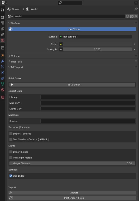Open the Output properties tab

coord(2,23)
